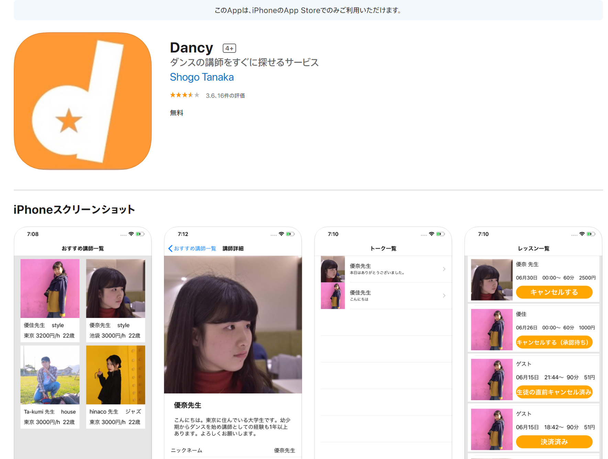Image resolution: width=608 pixels, height=459 pixels.
Task: Click battery icon in 7:12 screenshot
Action: pos(290,234)
